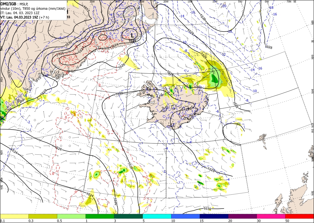Image resolution: width=314 pixels, height=223 pixels.
Task: Choose the navy 15–20 legend swatch
Action: [x=214, y=216]
